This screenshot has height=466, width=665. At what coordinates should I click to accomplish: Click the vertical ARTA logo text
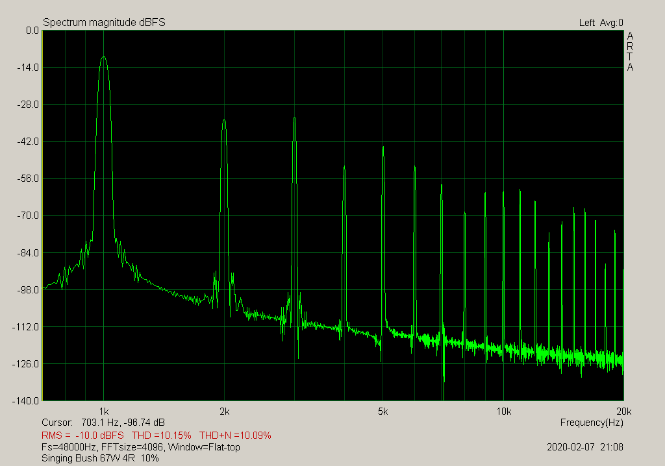[x=630, y=52]
